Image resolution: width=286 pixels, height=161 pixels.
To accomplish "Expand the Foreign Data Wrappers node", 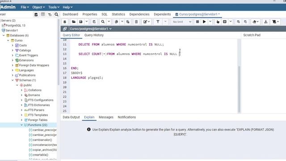I will (13, 65).
